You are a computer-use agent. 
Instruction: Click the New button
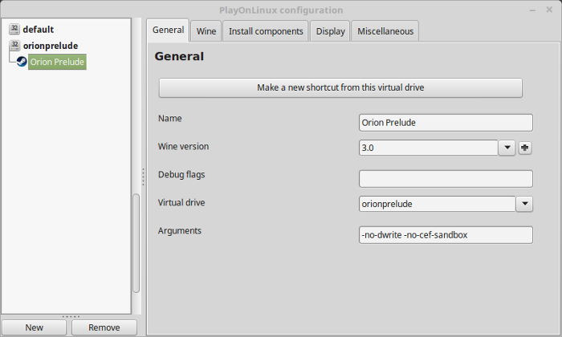(34, 327)
